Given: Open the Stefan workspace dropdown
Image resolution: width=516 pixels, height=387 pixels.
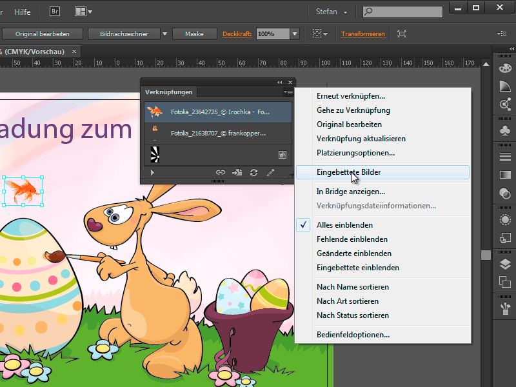Looking at the screenshot, I should pyautogui.click(x=332, y=12).
